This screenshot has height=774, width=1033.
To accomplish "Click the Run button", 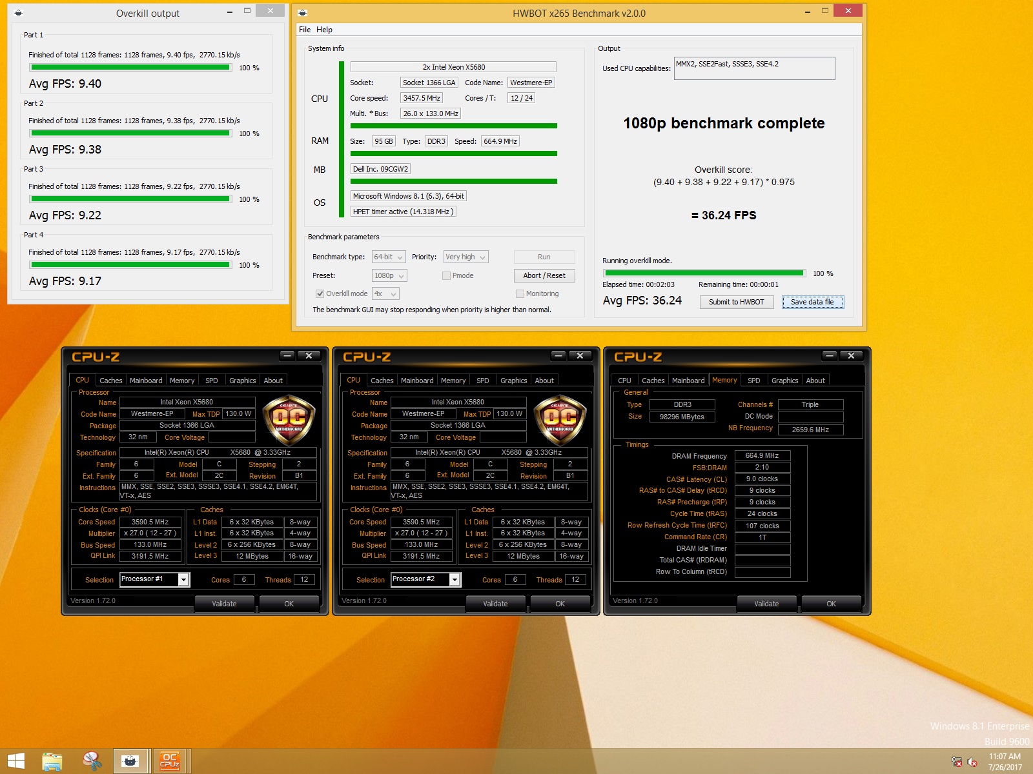I will [x=544, y=257].
